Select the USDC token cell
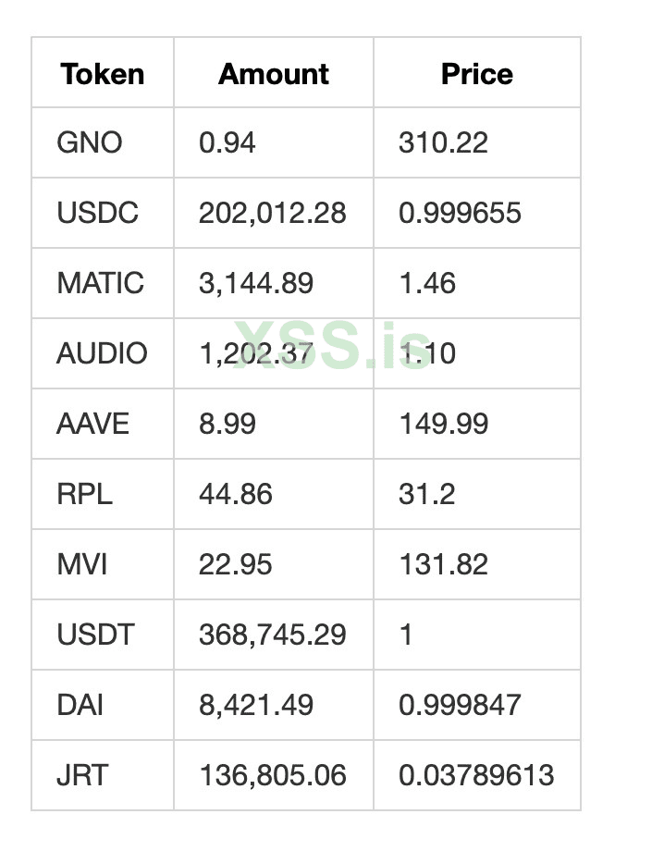The width and height of the screenshot is (664, 851). coord(98,213)
